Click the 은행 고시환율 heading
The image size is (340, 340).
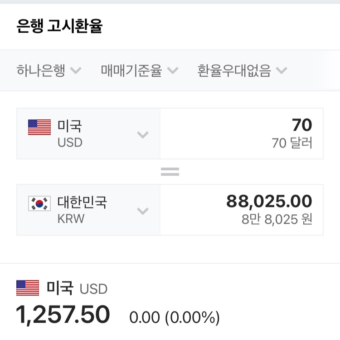[59, 26]
